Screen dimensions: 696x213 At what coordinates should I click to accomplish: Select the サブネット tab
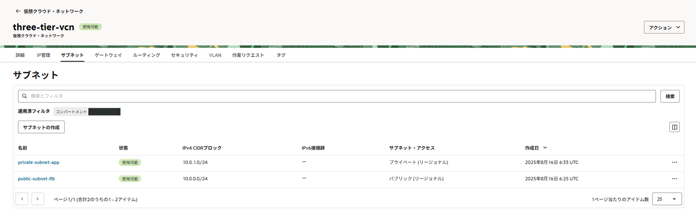(72, 55)
